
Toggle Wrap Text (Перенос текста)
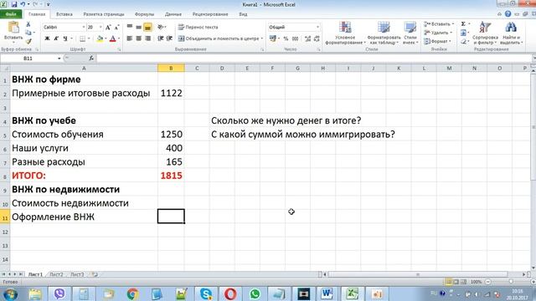(x=198, y=27)
